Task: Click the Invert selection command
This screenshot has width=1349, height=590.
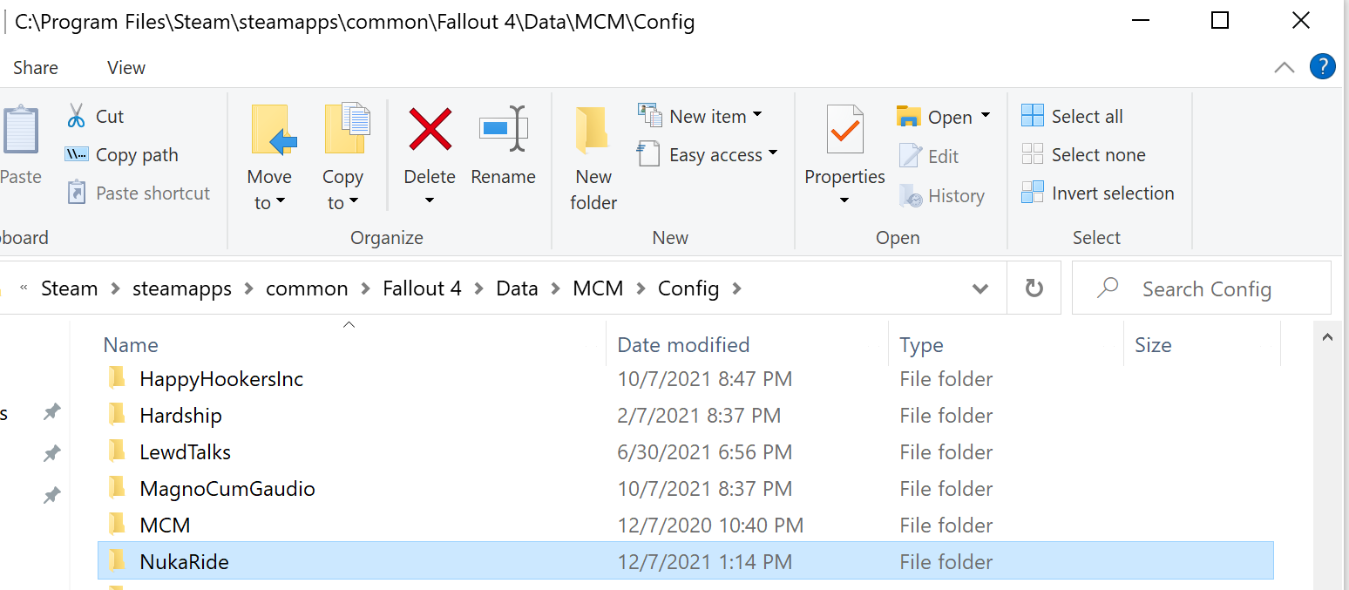Action: pyautogui.click(x=1098, y=193)
